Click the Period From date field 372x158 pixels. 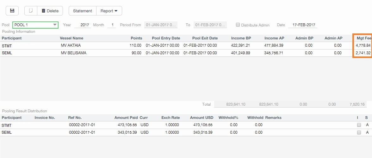161,25
